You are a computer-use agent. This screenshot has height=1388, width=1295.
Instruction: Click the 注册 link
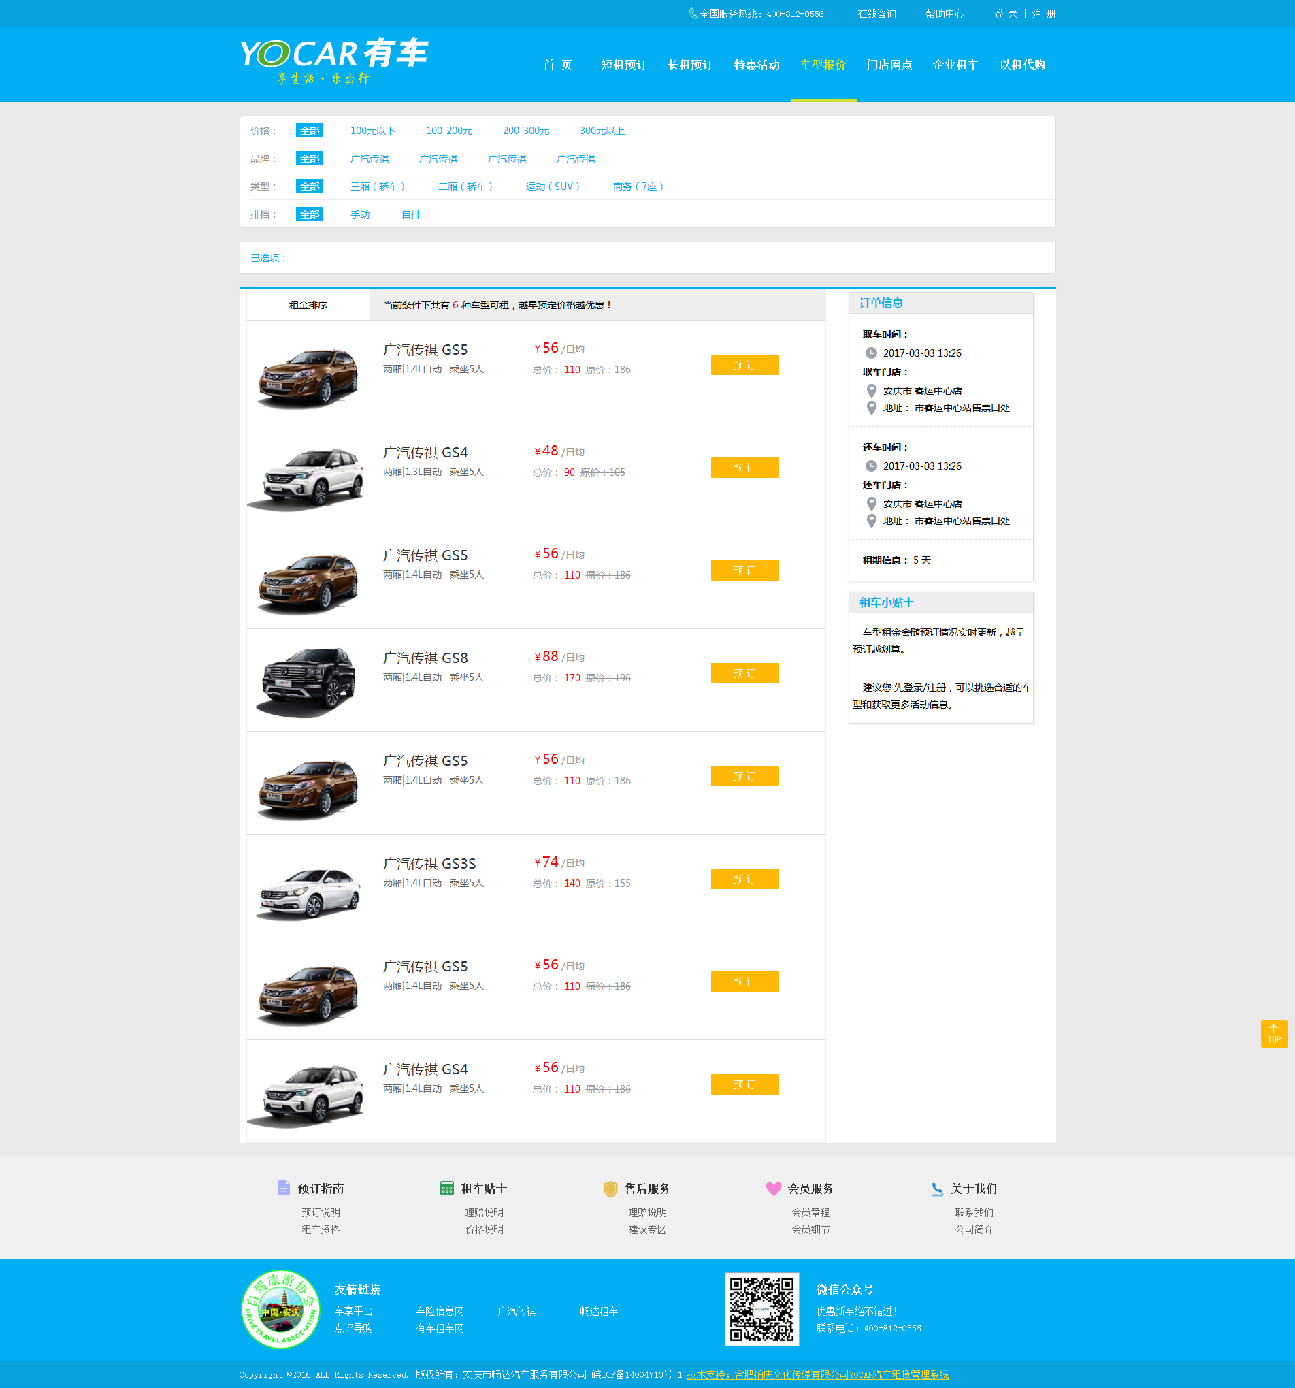point(1044,13)
